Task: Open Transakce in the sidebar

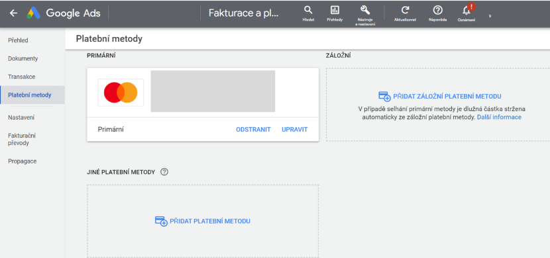Action: tap(21, 77)
